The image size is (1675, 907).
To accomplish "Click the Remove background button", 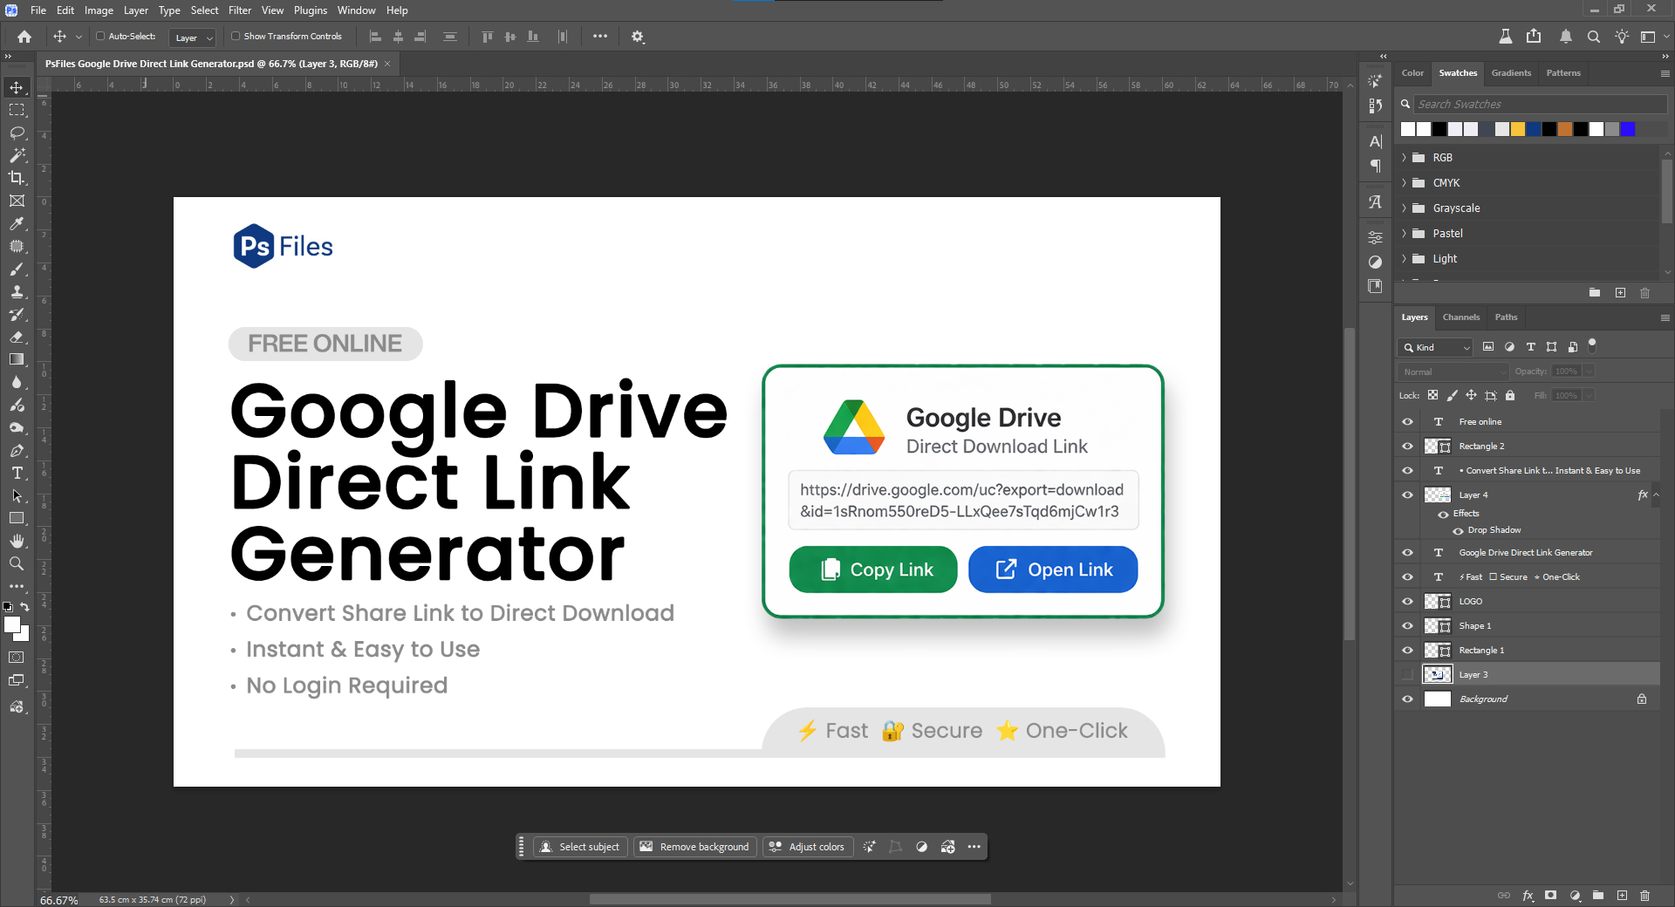I will (x=695, y=846).
